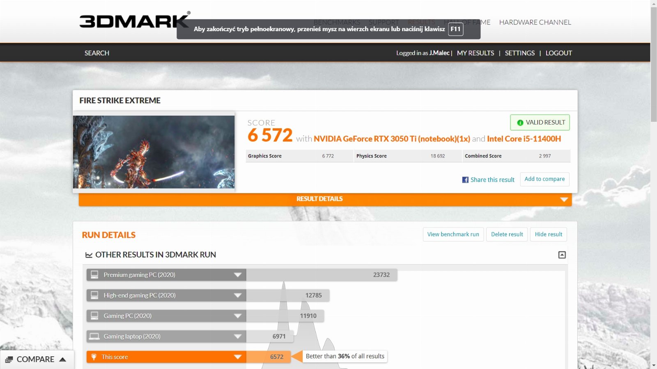Open the Result Details orange bar
657x369 pixels.
(x=325, y=199)
